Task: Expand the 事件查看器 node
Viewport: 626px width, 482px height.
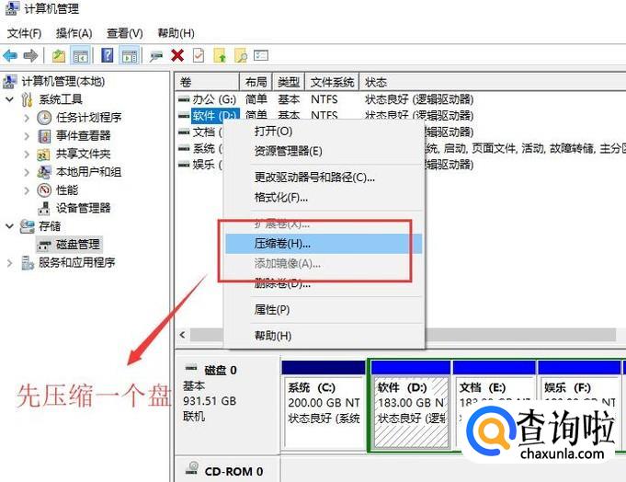Action: point(27,136)
